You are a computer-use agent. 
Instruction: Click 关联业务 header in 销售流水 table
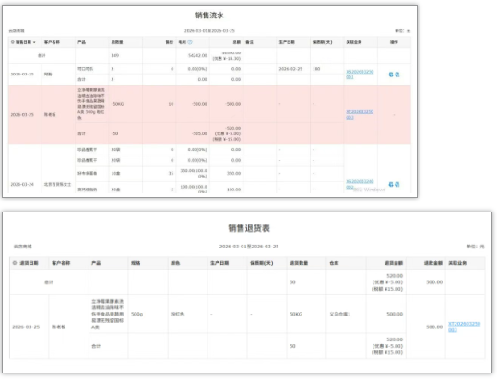click(354, 42)
